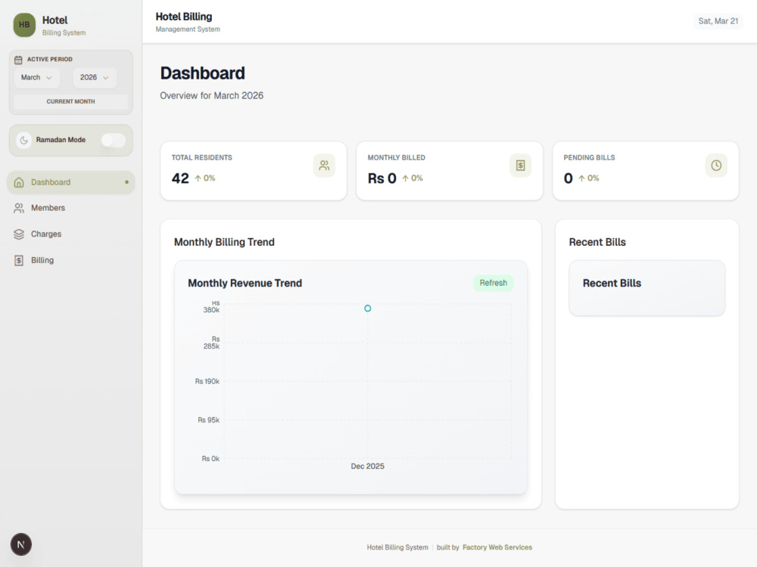Go to the Billing page

pyautogui.click(x=71, y=260)
